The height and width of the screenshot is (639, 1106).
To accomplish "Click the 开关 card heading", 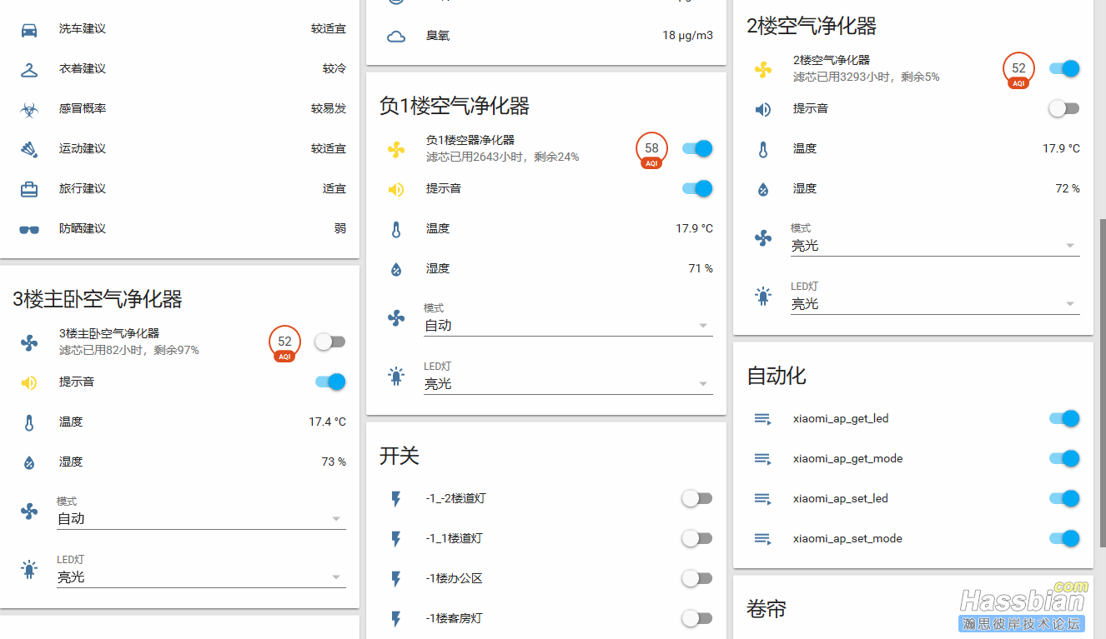I will click(400, 456).
